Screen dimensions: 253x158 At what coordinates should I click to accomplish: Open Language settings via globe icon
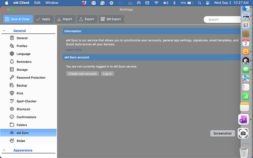click(x=12, y=54)
